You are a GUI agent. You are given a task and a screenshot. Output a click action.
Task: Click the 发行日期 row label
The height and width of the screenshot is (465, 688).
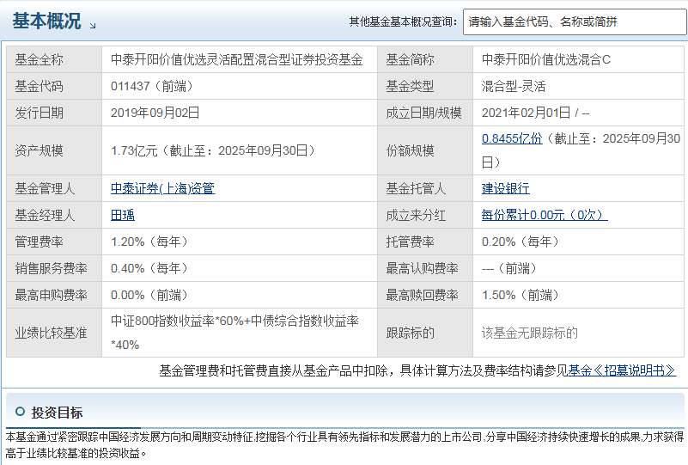point(39,113)
